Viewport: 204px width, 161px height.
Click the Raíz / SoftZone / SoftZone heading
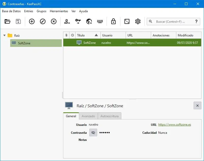point(100,106)
